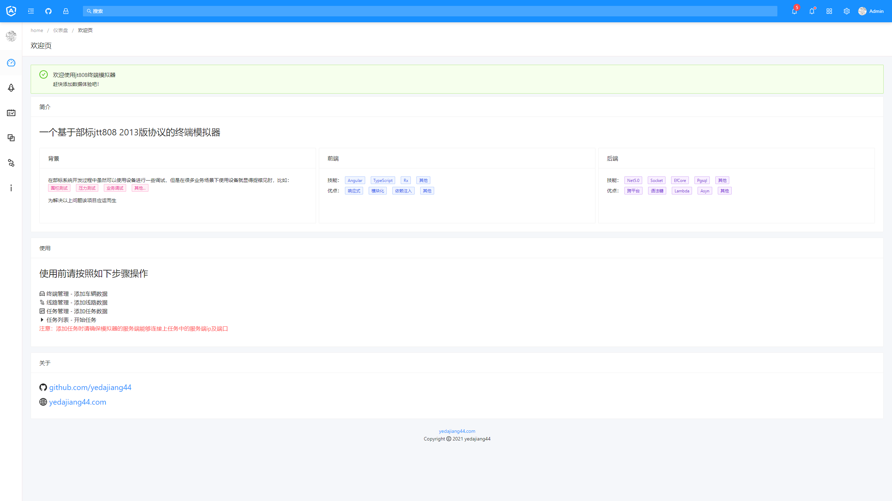Screen dimensions: 892x501
Task: Toggle the sidebar collapse icon
Action: [31, 11]
